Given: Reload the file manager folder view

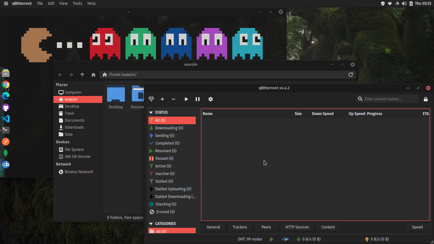Looking at the screenshot, I should coord(351,75).
